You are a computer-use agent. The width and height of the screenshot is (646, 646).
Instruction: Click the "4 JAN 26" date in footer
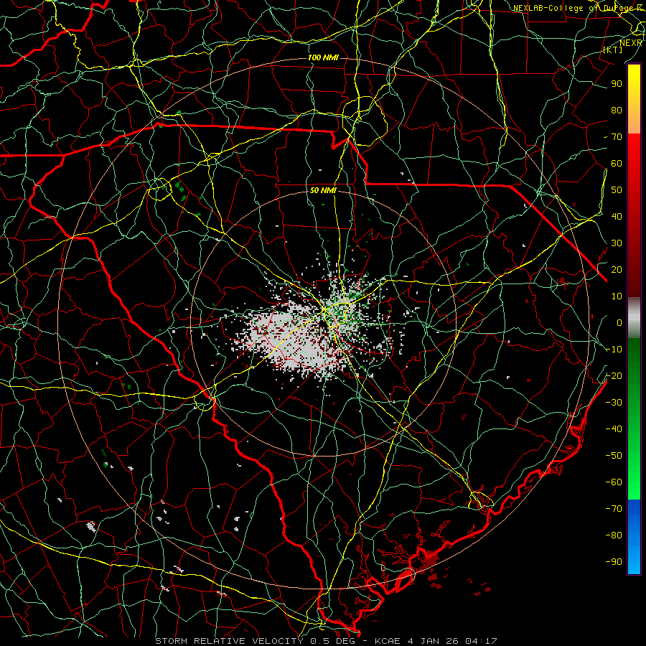pos(433,641)
